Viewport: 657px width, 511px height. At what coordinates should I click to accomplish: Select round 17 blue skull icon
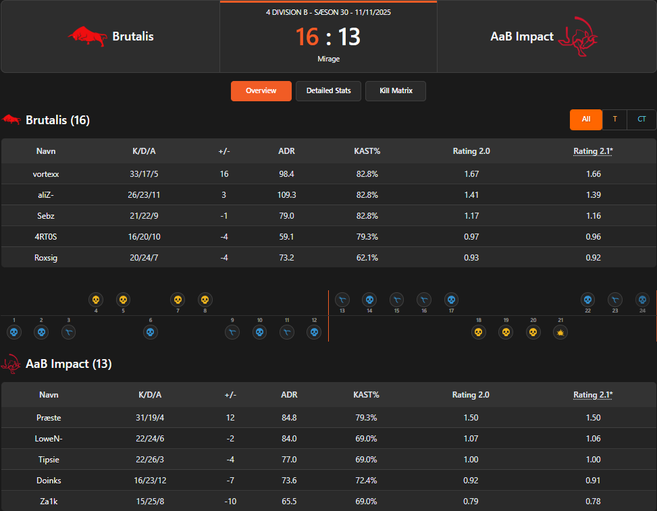[x=451, y=300]
